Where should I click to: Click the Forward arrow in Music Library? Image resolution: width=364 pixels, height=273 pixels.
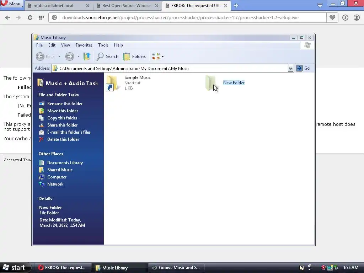click(x=69, y=57)
